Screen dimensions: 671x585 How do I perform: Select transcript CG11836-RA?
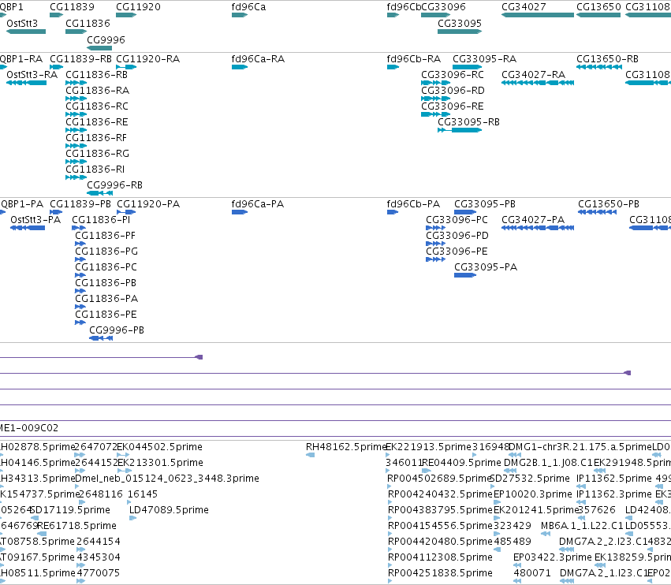[98, 91]
